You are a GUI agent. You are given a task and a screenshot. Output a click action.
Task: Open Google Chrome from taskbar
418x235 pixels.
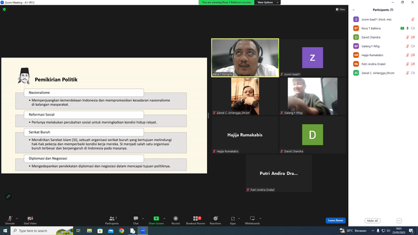point(121,230)
